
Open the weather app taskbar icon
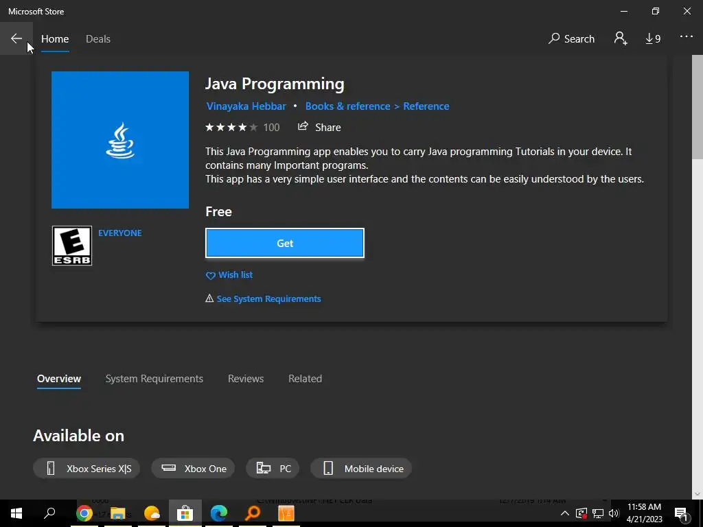(152, 513)
